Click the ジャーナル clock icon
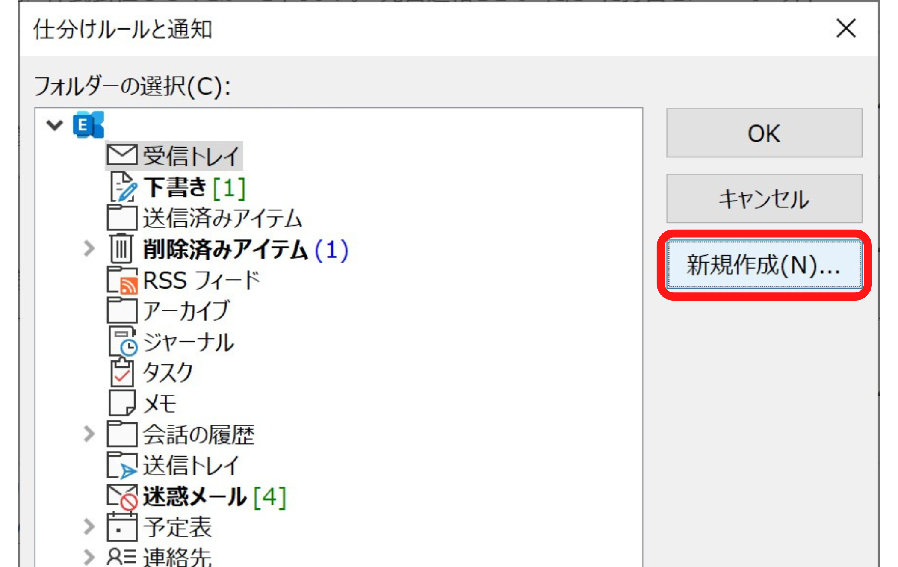This screenshot has height=567, width=898. (x=123, y=341)
